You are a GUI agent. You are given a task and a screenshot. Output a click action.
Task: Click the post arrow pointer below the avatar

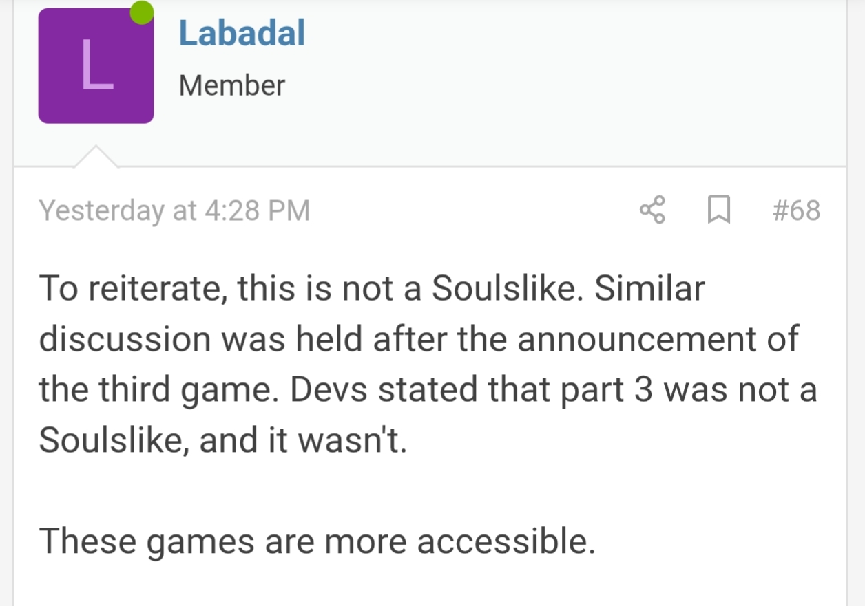click(95, 157)
